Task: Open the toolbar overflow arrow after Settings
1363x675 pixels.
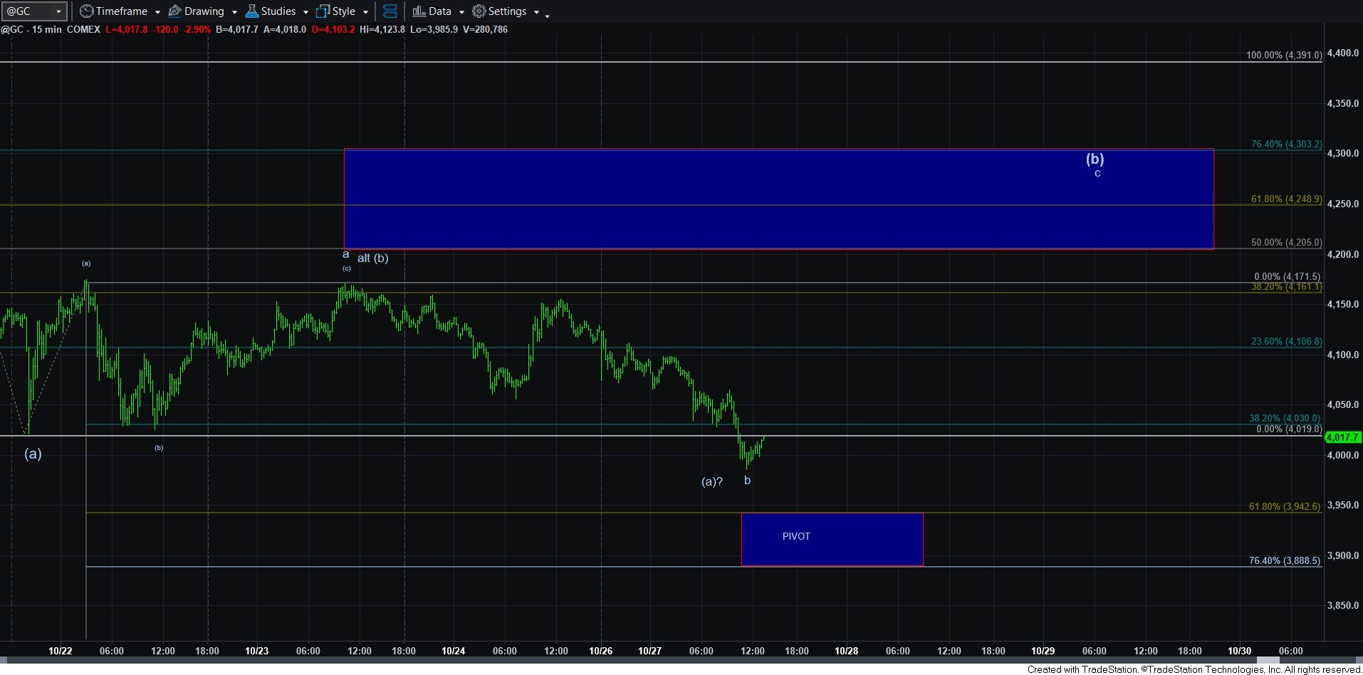Action: coord(547,15)
